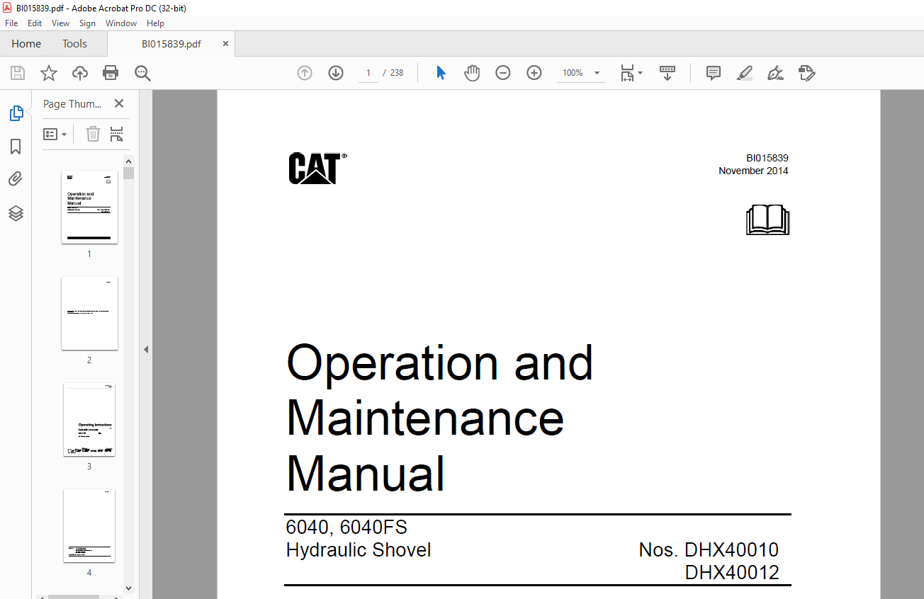This screenshot has height=599, width=924.
Task: Close the Page Thumbnails panel
Action: (x=119, y=103)
